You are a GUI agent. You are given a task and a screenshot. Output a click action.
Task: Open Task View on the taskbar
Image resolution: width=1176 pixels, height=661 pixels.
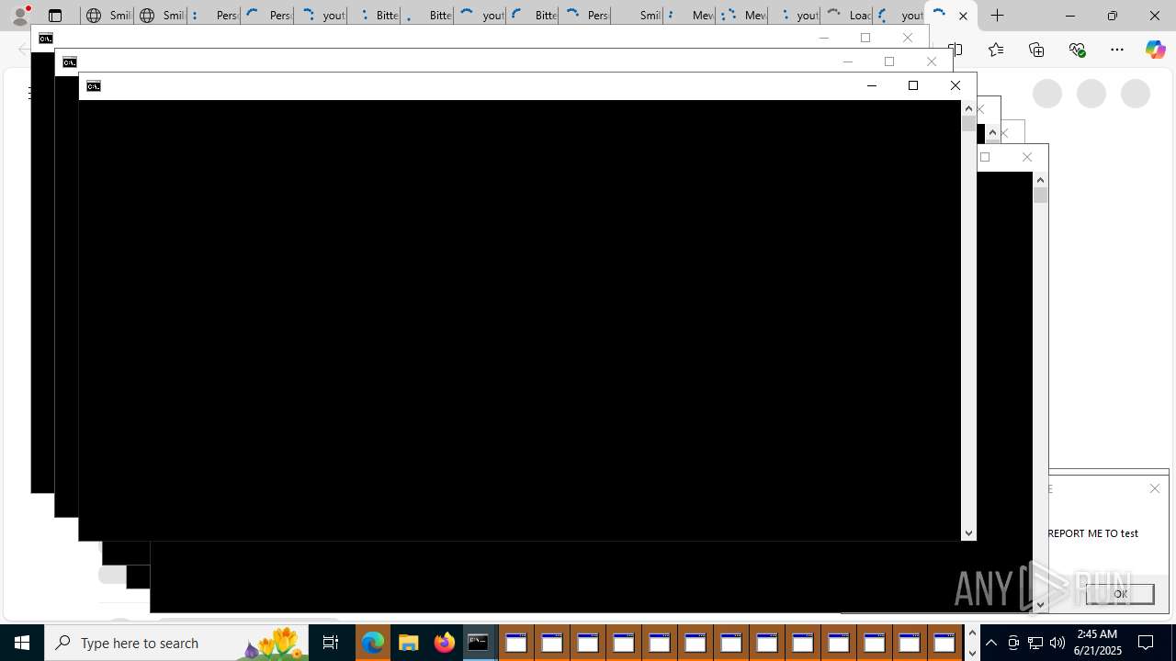point(331,643)
